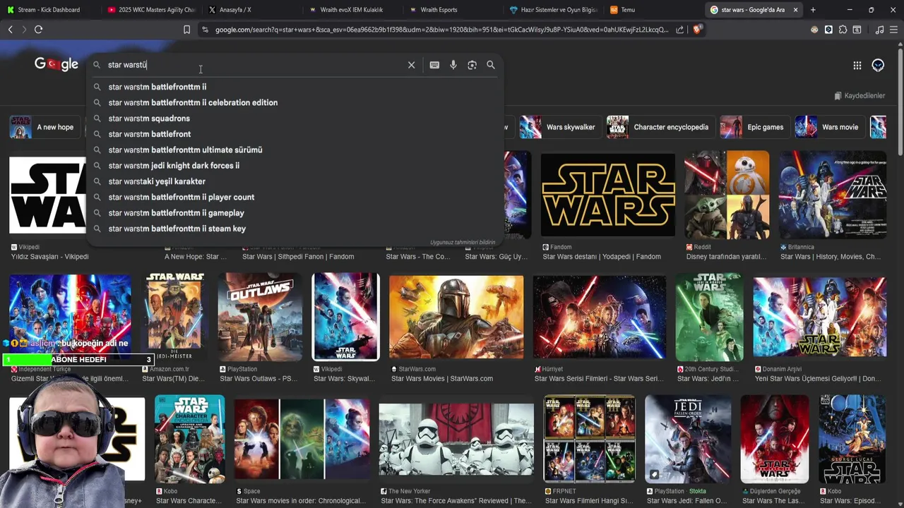Open the share icon in the address bar
The height and width of the screenshot is (508, 904).
(x=679, y=30)
